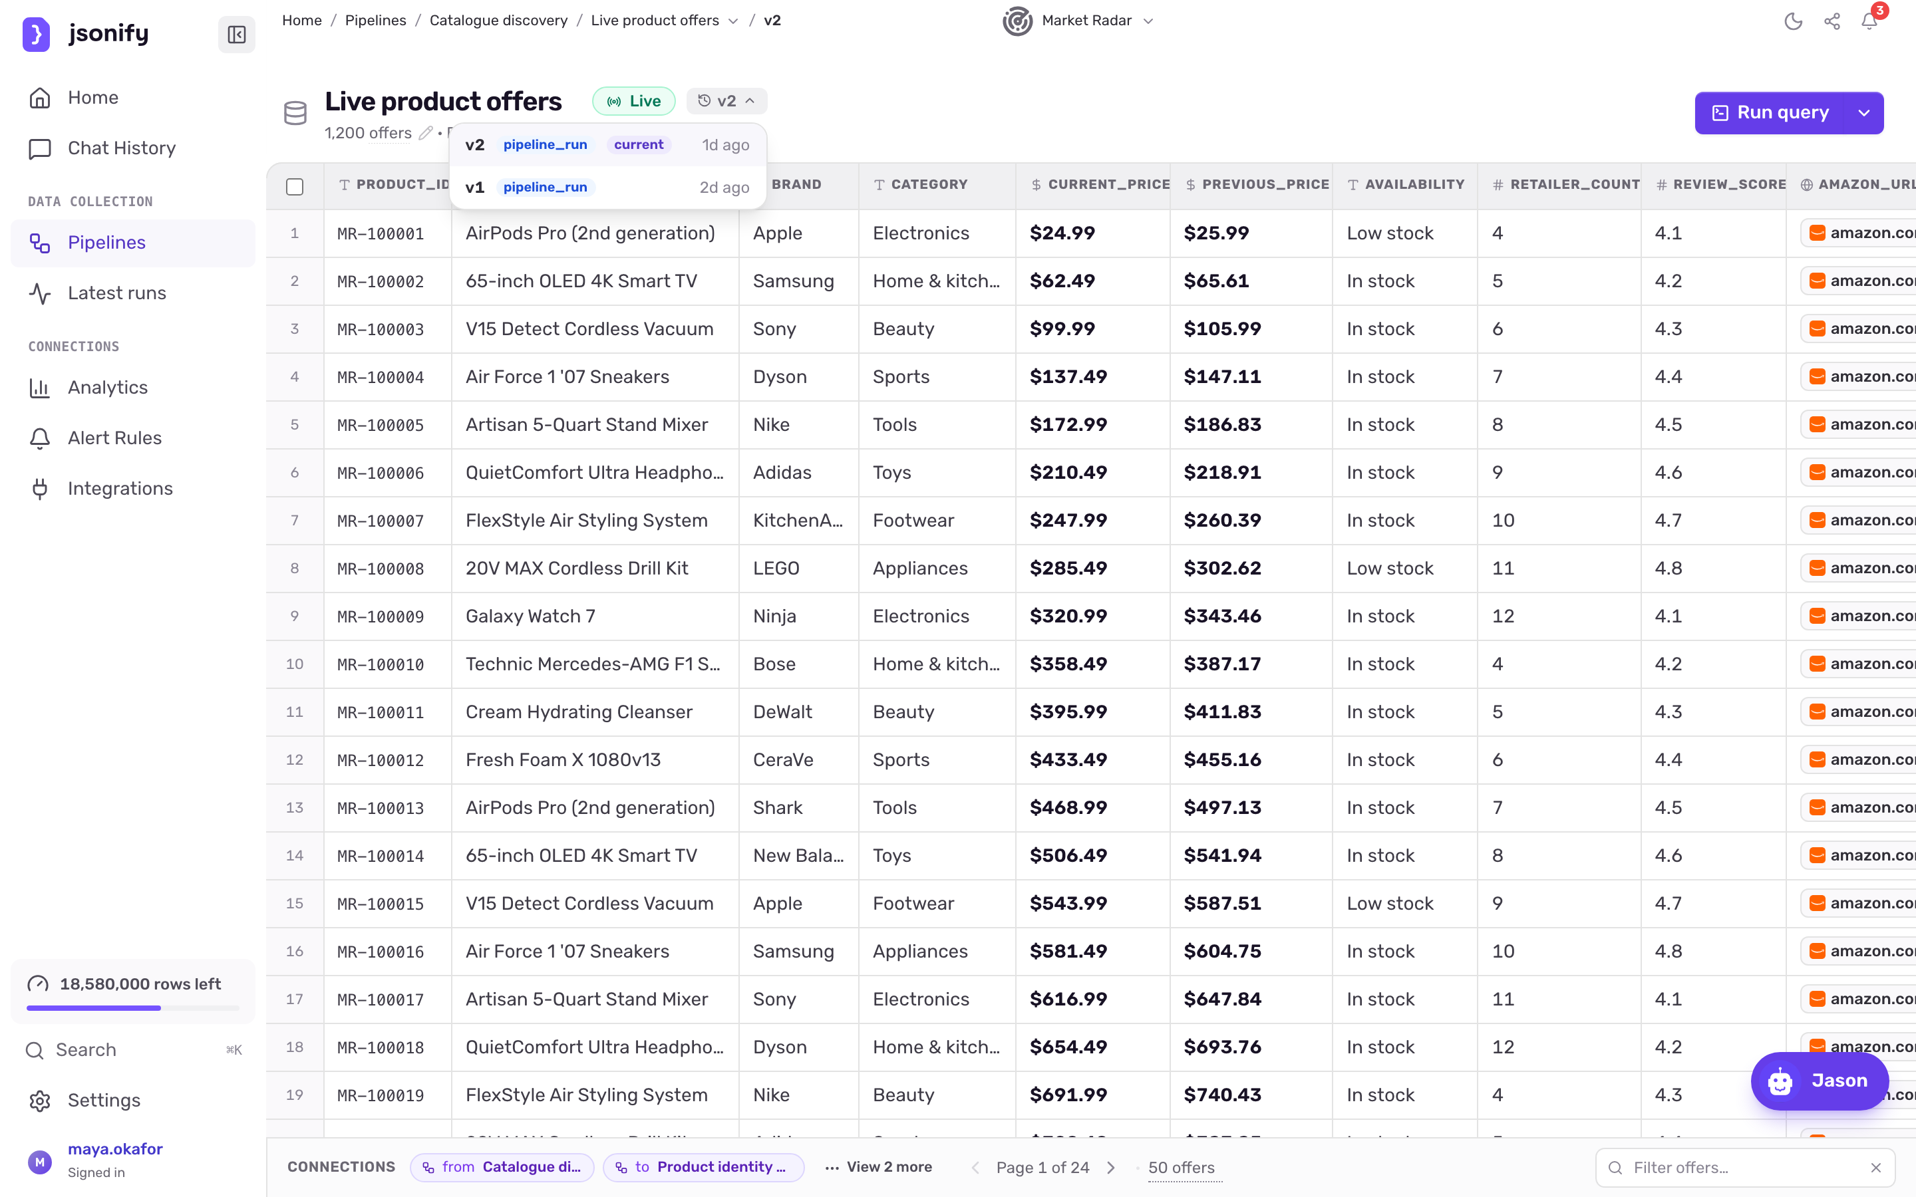1916x1197 pixels.
Task: Click Catalogue discovery breadcrumb
Action: click(x=498, y=21)
